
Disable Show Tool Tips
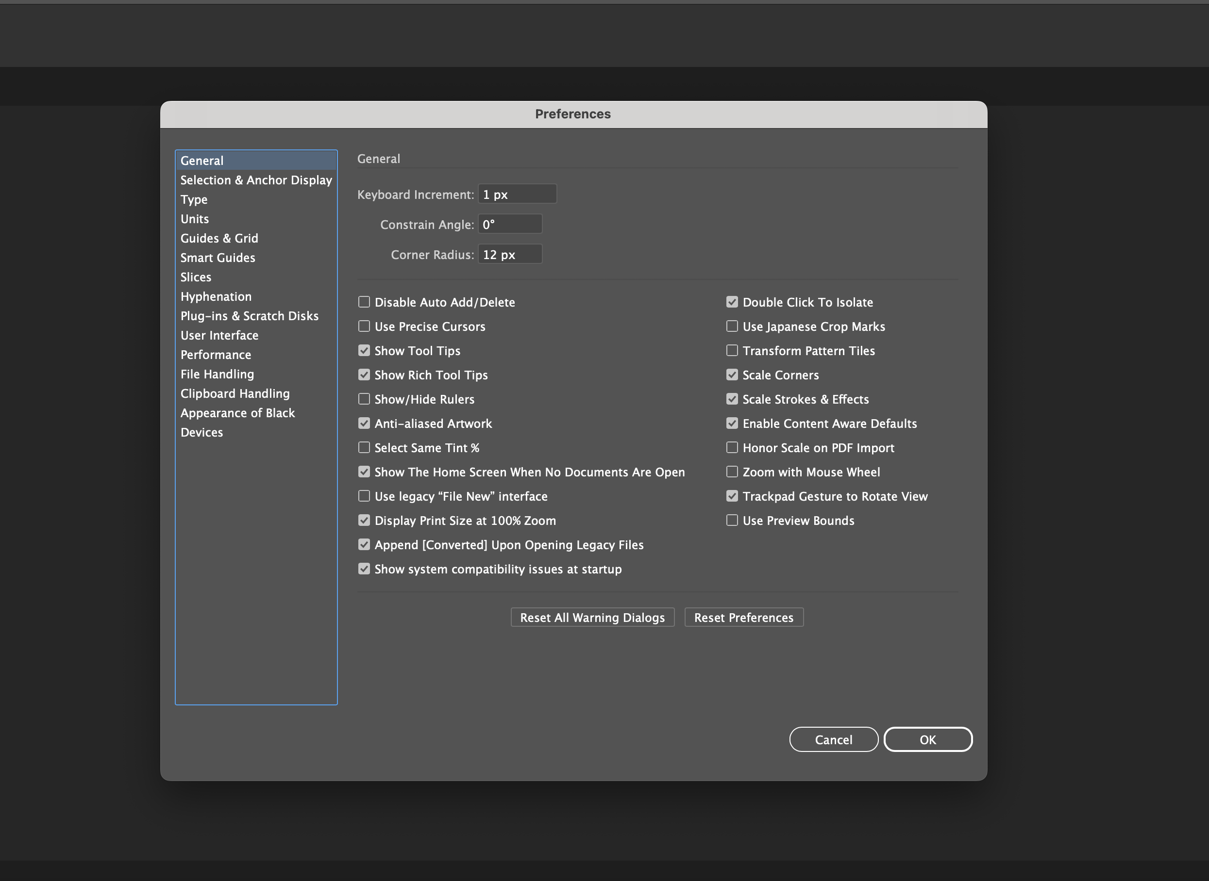(x=364, y=350)
